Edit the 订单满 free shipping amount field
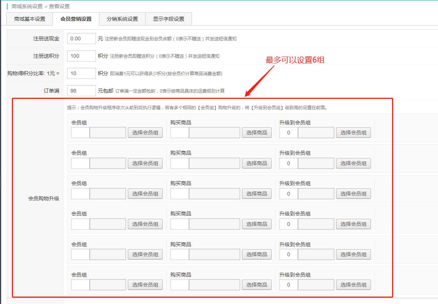The height and width of the screenshot is (304, 438). (81, 91)
